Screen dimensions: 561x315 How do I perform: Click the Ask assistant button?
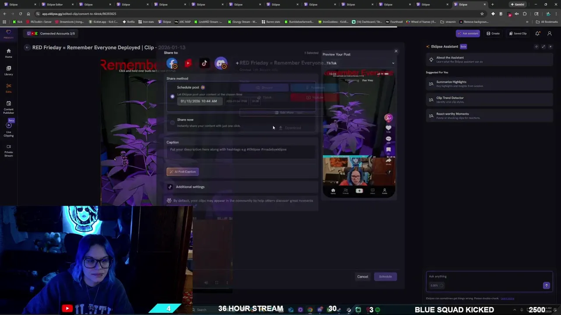(468, 33)
